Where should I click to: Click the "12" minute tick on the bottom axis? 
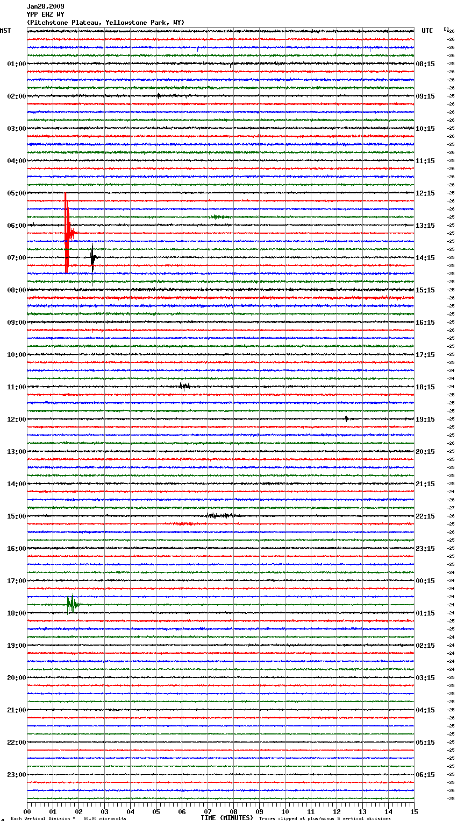click(x=337, y=812)
